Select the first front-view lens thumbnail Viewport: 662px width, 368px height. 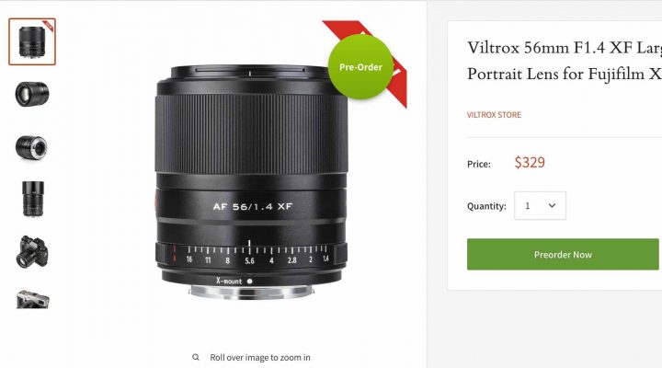tap(32, 41)
